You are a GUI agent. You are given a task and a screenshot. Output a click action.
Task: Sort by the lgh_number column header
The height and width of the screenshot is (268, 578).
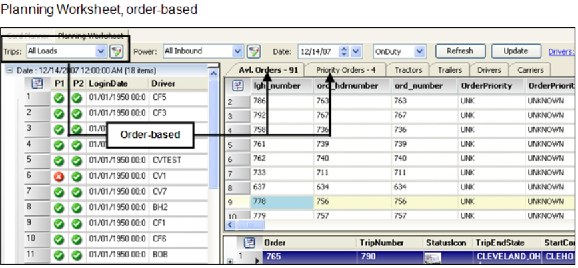(x=283, y=86)
